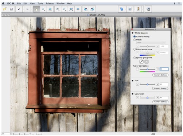Click the Open file folder icon
Image resolution: width=183 pixels, height=136 pixels.
[5, 9]
